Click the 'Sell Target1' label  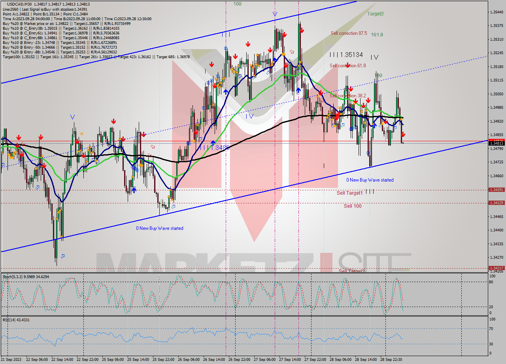tap(350, 193)
